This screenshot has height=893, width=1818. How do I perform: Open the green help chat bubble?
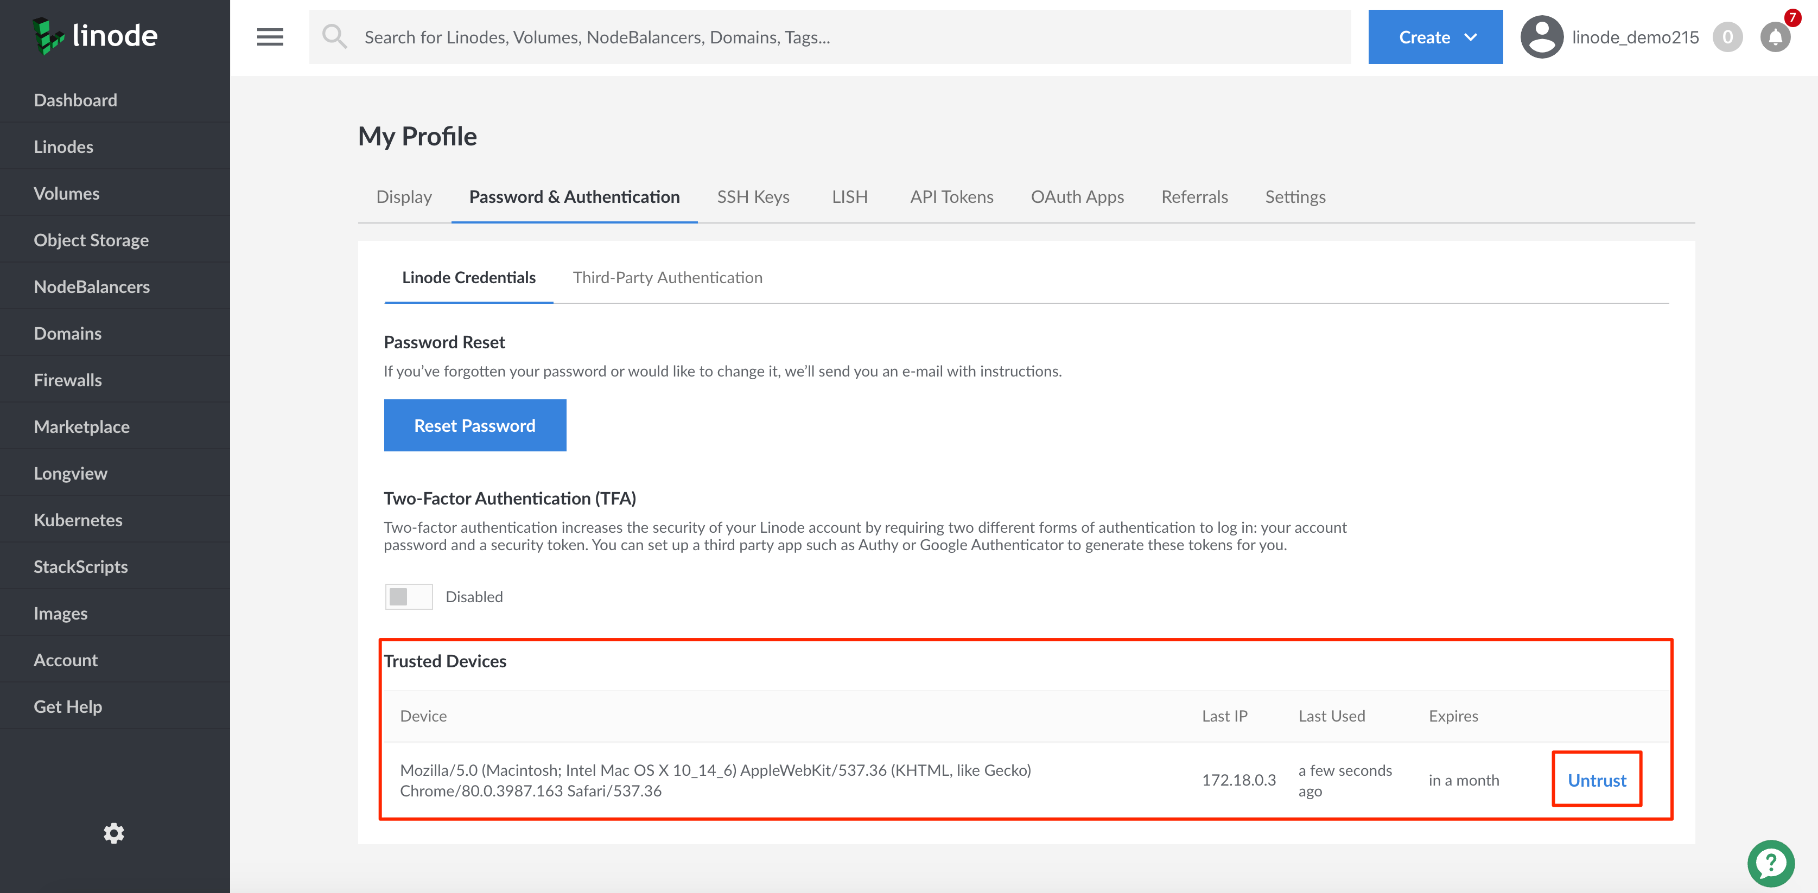pos(1770,863)
